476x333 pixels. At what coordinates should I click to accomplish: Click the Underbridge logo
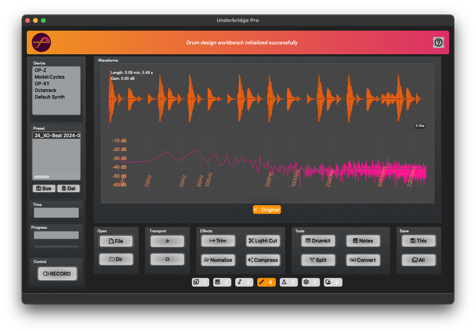(x=41, y=42)
